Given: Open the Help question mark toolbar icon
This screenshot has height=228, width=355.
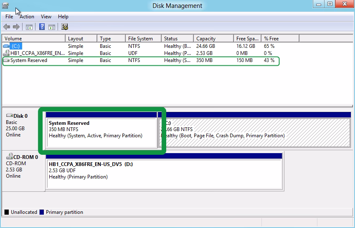Looking at the screenshot, I should click(x=42, y=27).
